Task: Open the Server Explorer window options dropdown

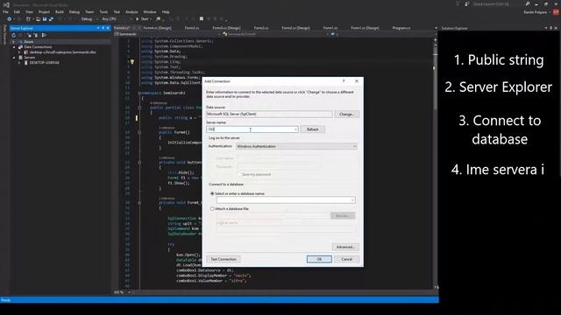Action: [x=98, y=28]
